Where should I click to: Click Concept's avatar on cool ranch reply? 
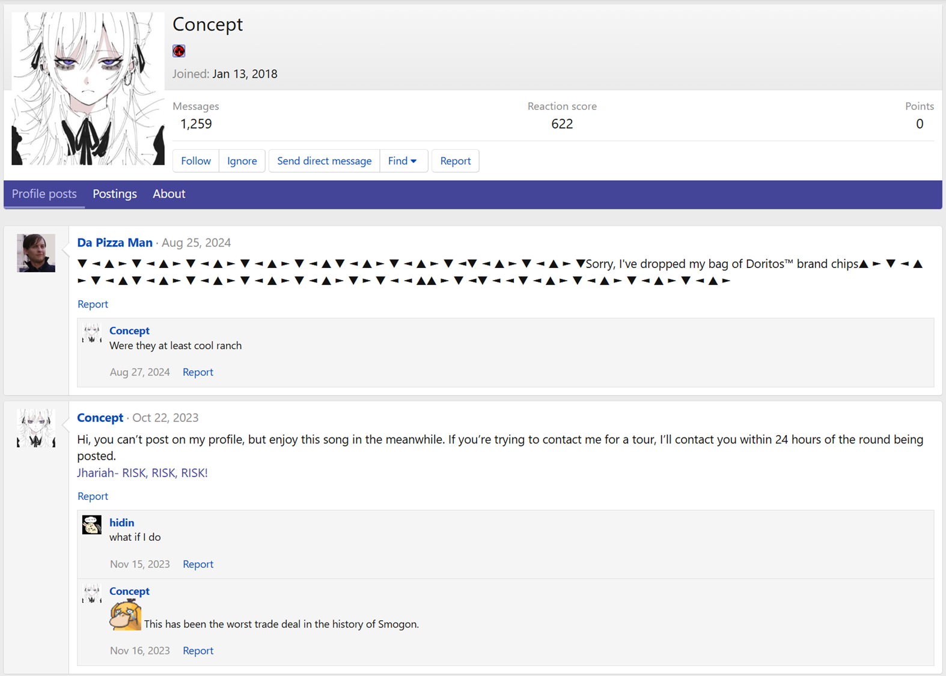pos(92,333)
